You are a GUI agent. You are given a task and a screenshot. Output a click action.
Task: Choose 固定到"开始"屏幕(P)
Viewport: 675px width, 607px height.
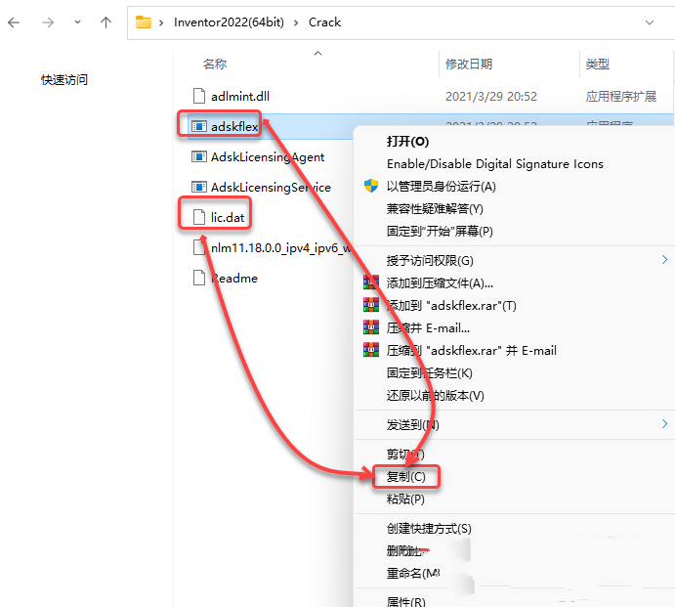tap(440, 231)
